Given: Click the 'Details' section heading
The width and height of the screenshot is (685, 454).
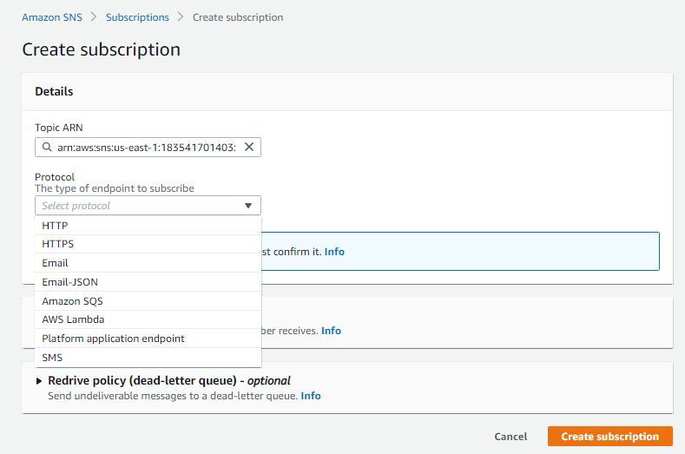Looking at the screenshot, I should 54,91.
